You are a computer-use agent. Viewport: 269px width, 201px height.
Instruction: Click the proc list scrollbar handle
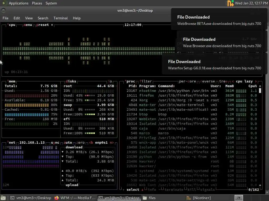pos(260,91)
